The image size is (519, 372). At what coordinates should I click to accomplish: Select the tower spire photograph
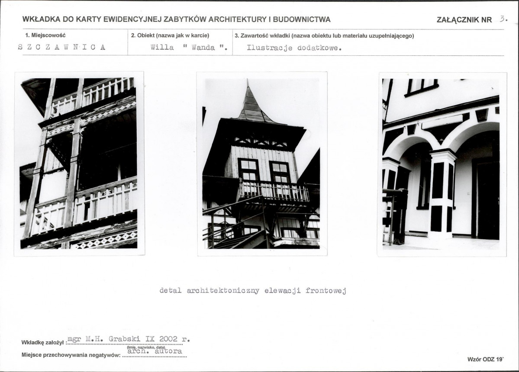(x=262, y=164)
